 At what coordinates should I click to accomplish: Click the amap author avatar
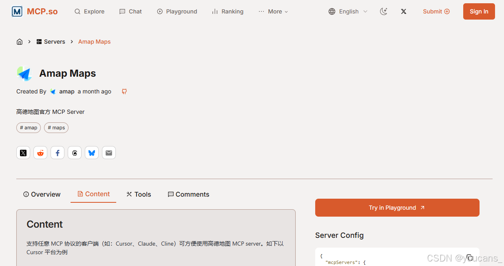53,91
